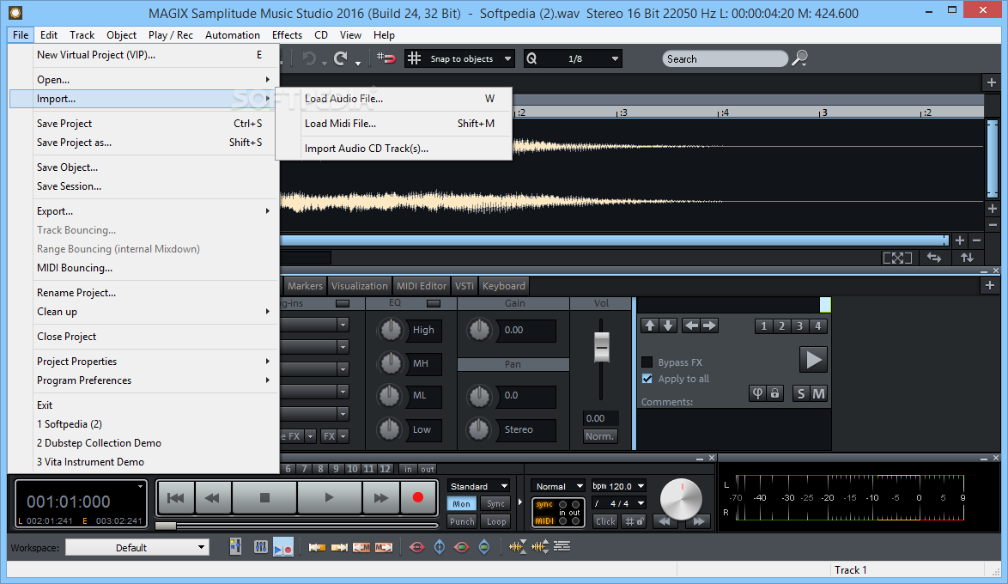Screen dimensions: 1008x584
Task: Open the 1/8 quantize dropdown
Action: (572, 58)
